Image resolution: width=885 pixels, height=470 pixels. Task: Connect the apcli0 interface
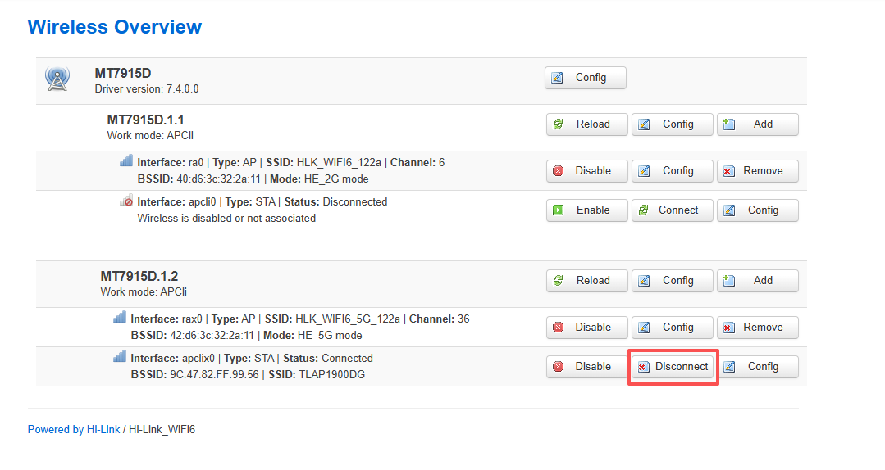pos(672,210)
